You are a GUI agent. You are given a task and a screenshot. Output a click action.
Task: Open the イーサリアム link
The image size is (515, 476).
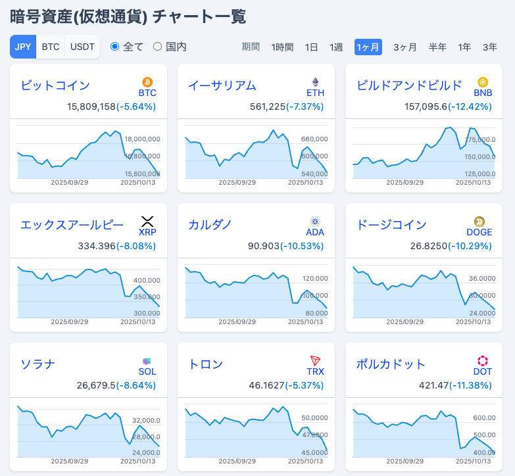(222, 85)
